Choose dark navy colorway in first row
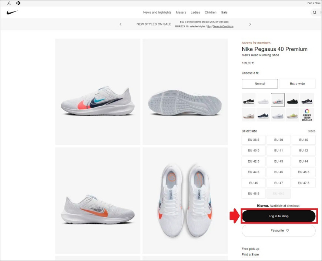Screen dimensions: 322x261 click(x=307, y=100)
